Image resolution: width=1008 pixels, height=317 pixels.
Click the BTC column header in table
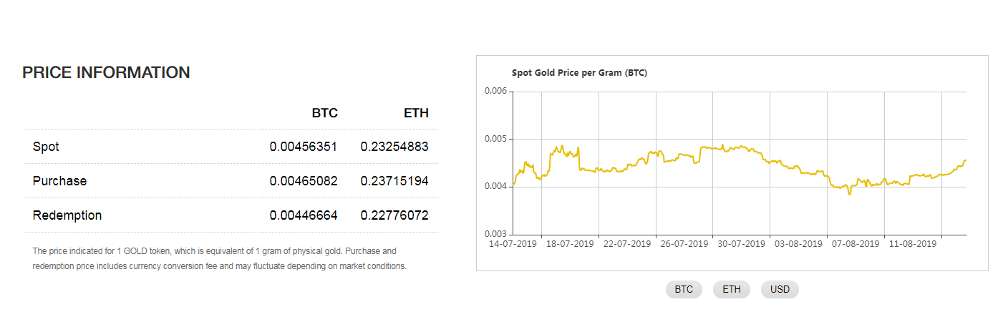pos(324,113)
